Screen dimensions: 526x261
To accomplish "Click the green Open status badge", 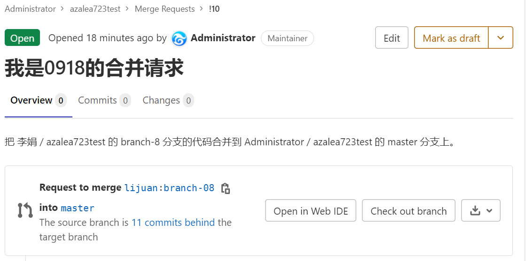I will (22, 38).
